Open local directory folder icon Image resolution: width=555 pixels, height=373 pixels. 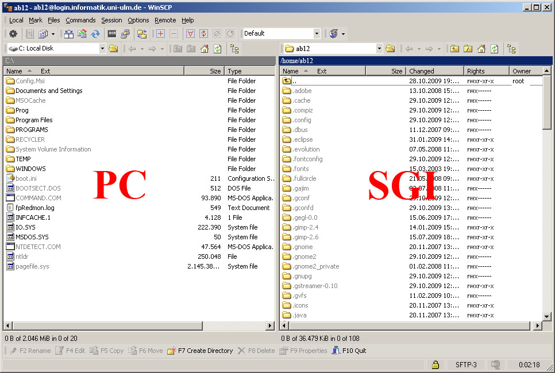click(x=113, y=48)
